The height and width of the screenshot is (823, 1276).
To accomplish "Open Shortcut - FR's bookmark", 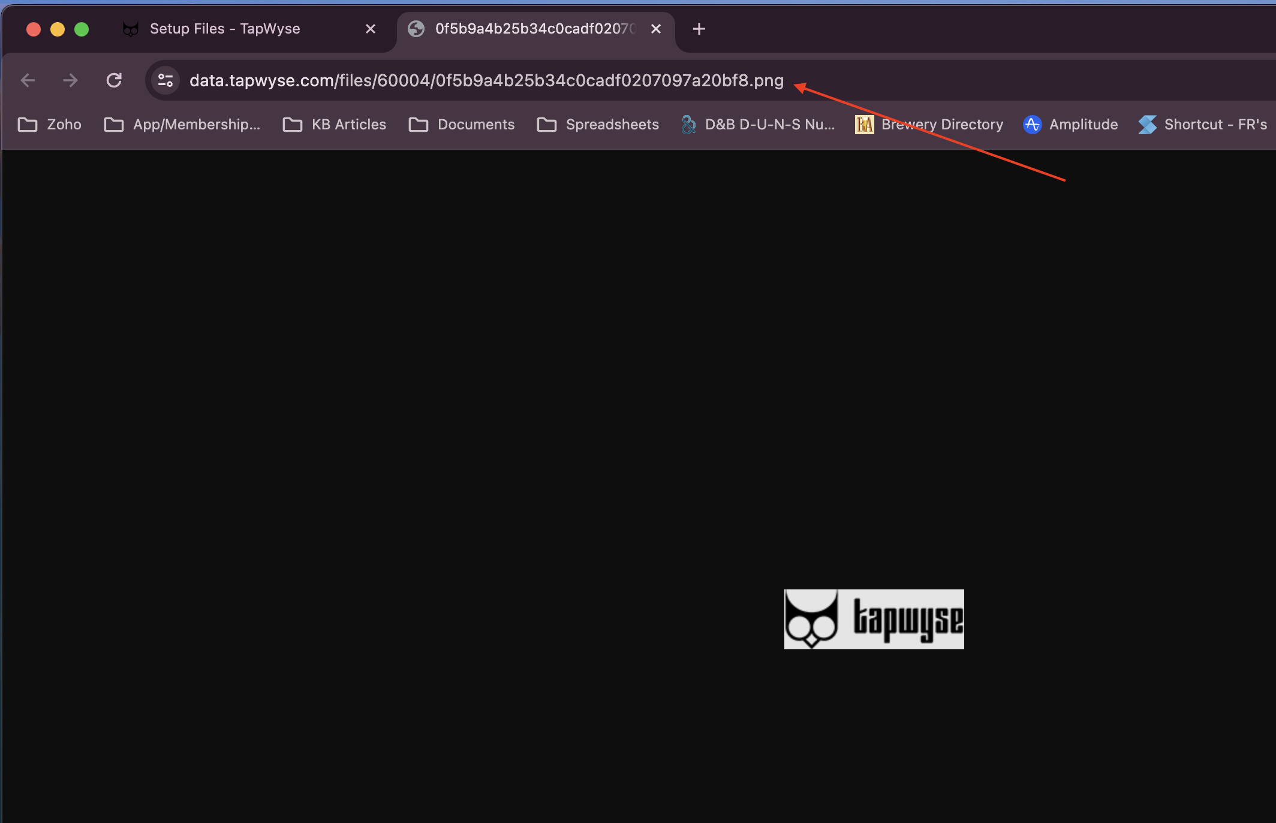I will click(x=1203, y=125).
